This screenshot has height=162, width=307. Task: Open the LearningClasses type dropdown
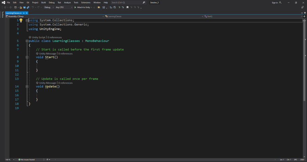pyautogui.click(x=154, y=16)
